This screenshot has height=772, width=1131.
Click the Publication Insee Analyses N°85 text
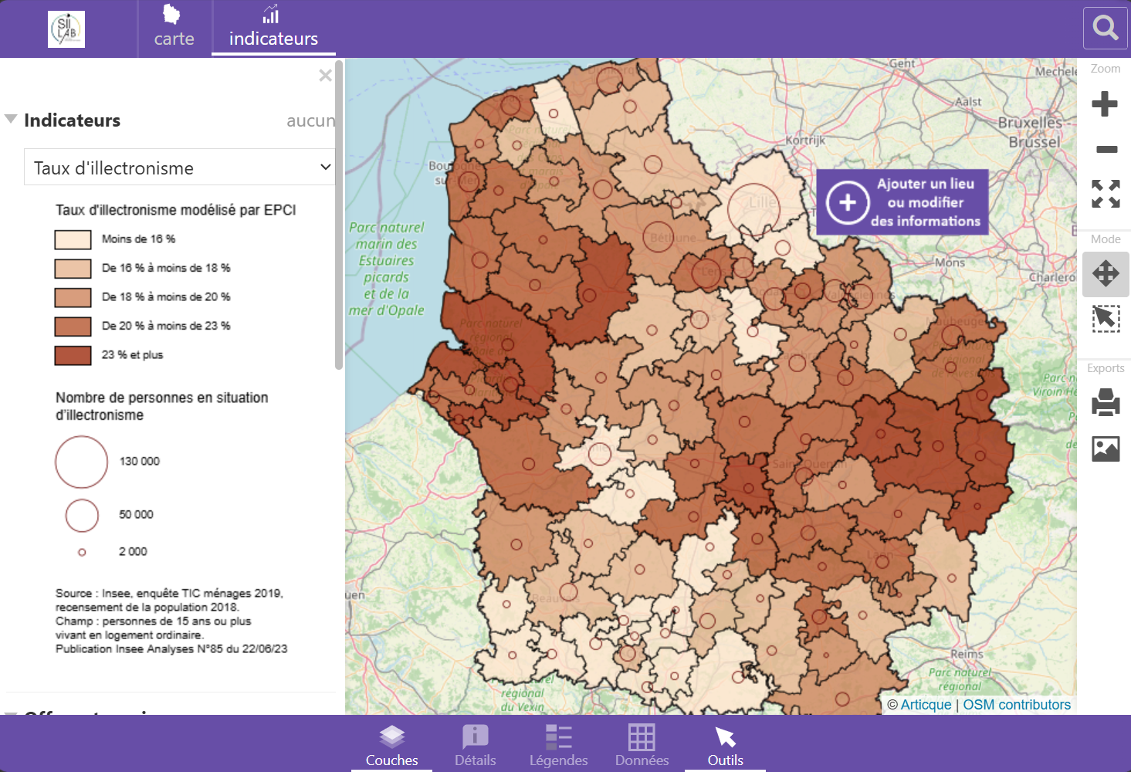171,649
